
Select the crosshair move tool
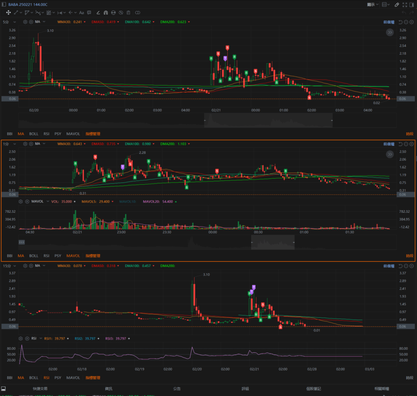click(8, 13)
